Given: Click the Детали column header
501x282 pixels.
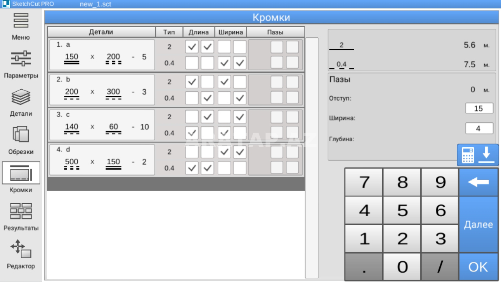Looking at the screenshot, I should pos(101,32).
